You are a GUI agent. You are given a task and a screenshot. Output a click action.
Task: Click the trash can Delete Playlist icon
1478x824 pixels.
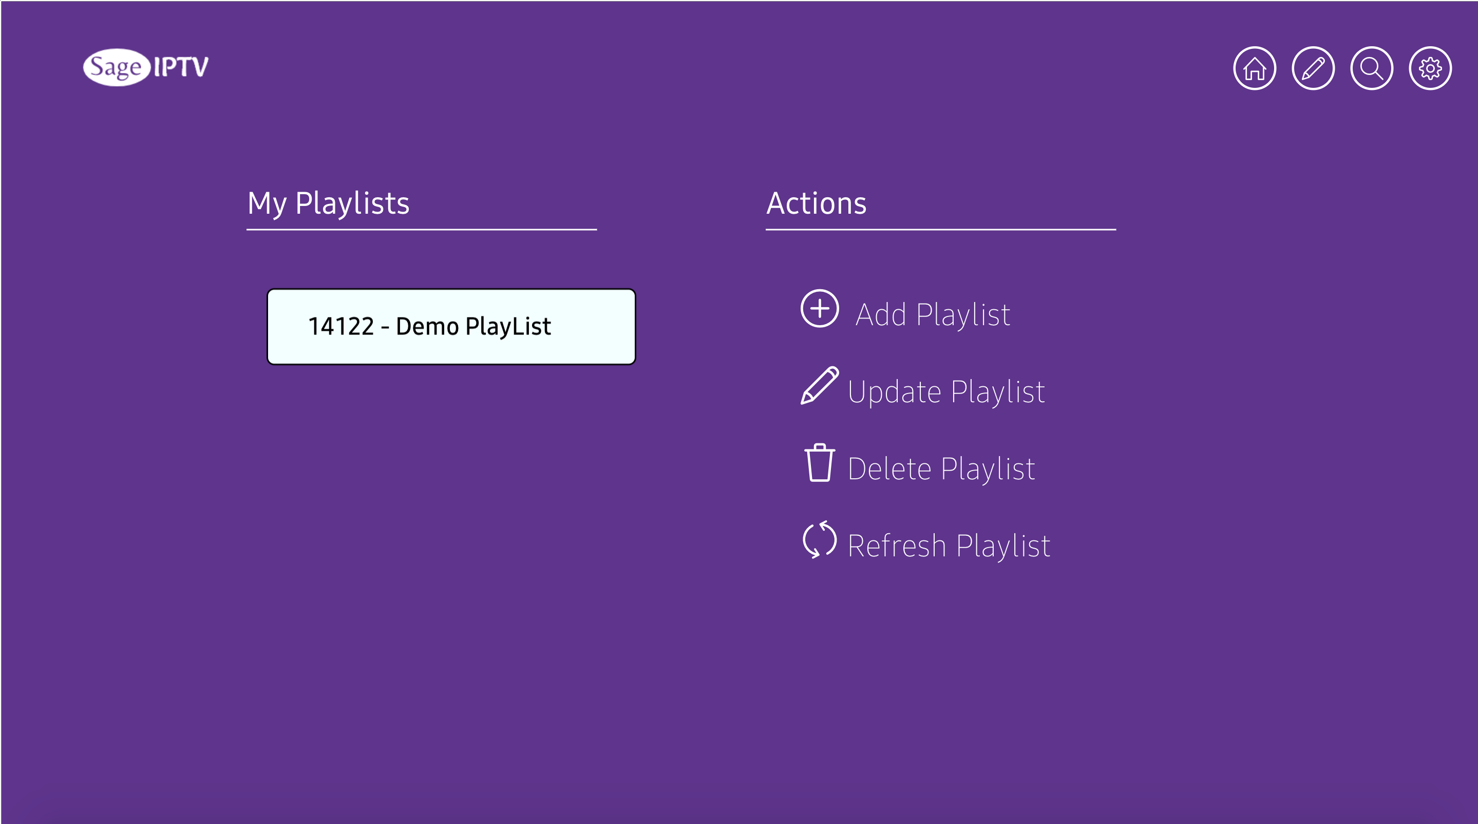coord(819,462)
